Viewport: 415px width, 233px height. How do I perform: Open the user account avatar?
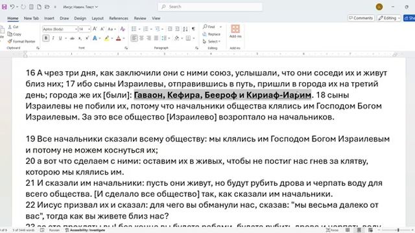point(379,7)
